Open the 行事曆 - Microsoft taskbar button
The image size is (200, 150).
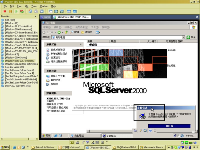tap(71, 147)
